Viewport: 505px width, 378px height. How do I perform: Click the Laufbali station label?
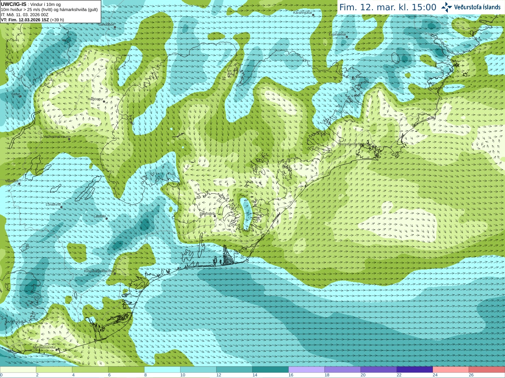tap(100, 216)
